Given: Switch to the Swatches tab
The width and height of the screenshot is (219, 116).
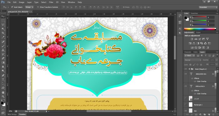Looking at the screenshot, I should tap(194, 13).
